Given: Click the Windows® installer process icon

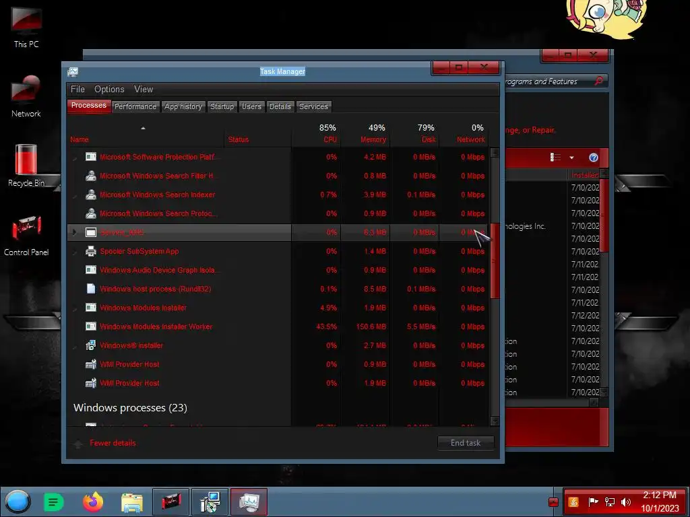Looking at the screenshot, I should click(91, 345).
